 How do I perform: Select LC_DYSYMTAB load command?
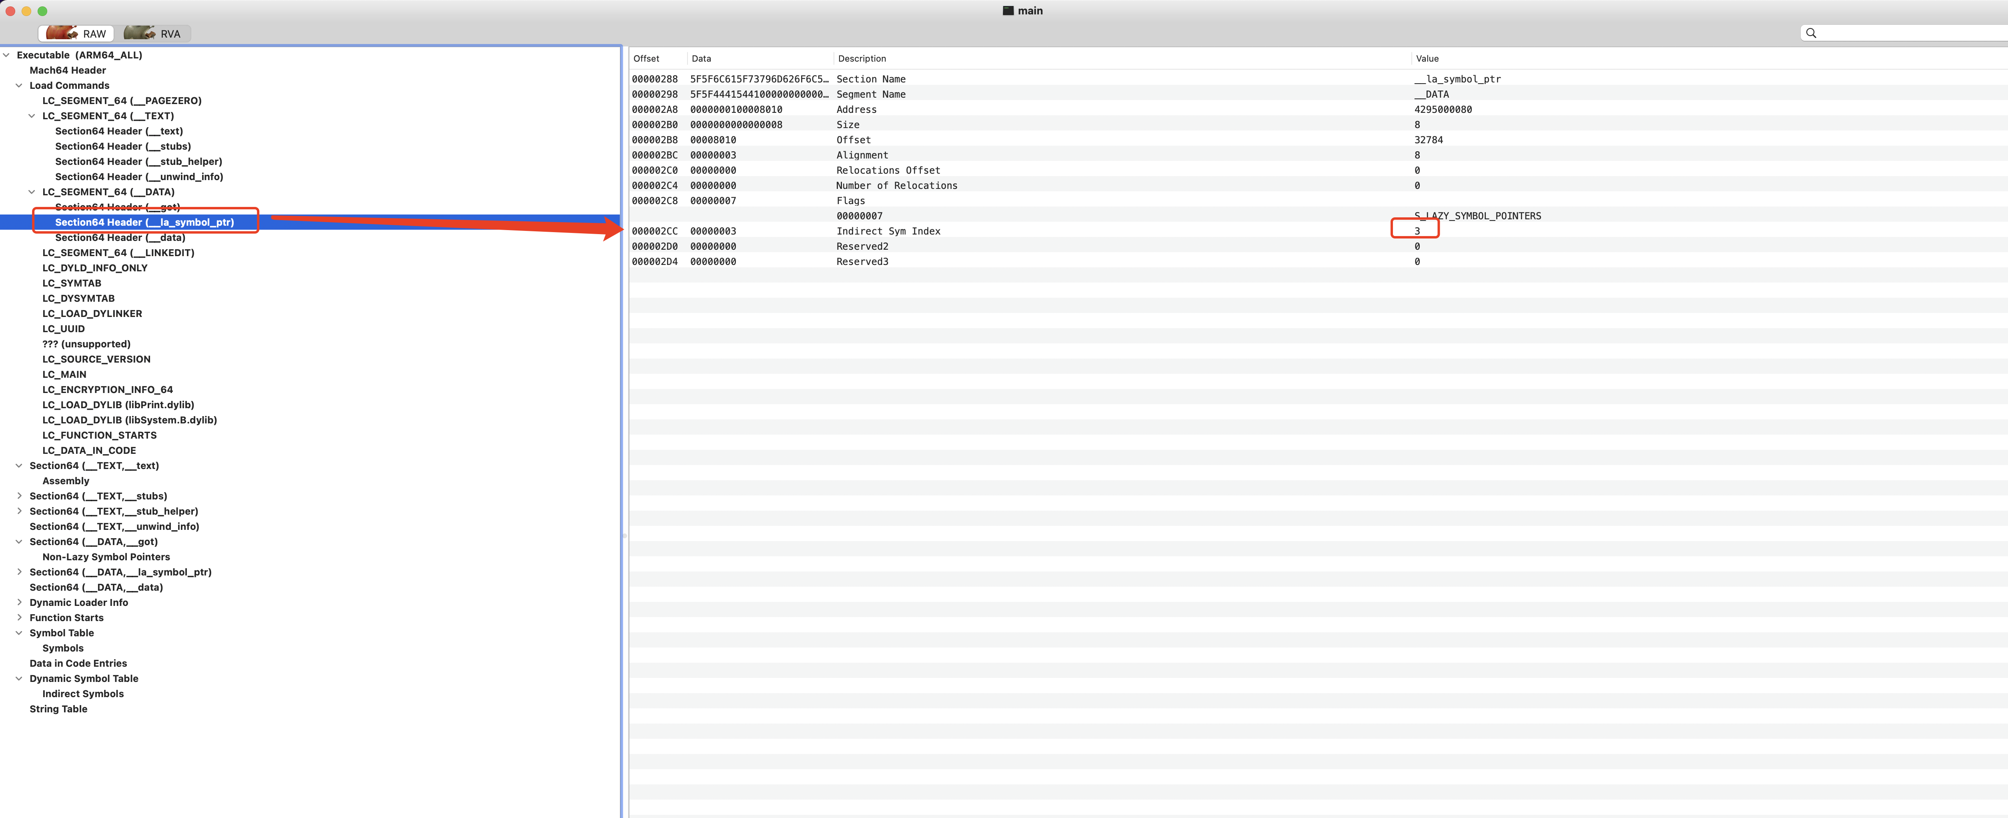78,299
